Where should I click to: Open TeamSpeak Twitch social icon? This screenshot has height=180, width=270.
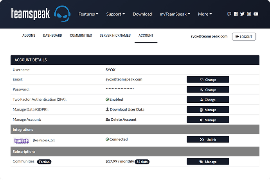click(229, 14)
